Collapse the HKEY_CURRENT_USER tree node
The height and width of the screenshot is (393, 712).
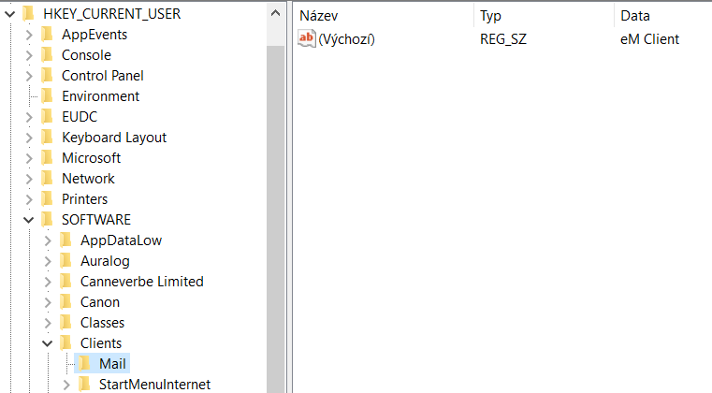[x=10, y=14]
